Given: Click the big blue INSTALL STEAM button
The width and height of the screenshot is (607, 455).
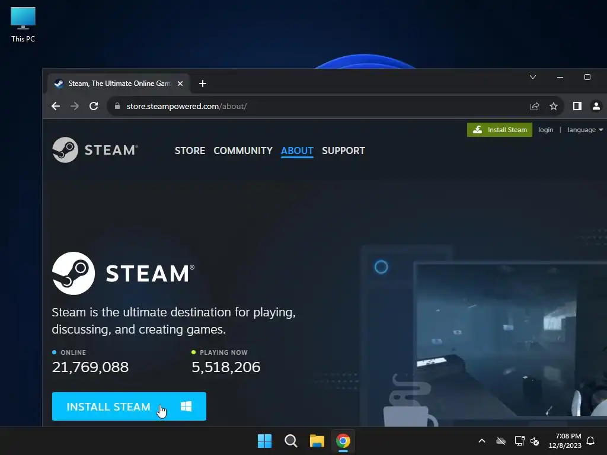Looking at the screenshot, I should [x=129, y=406].
